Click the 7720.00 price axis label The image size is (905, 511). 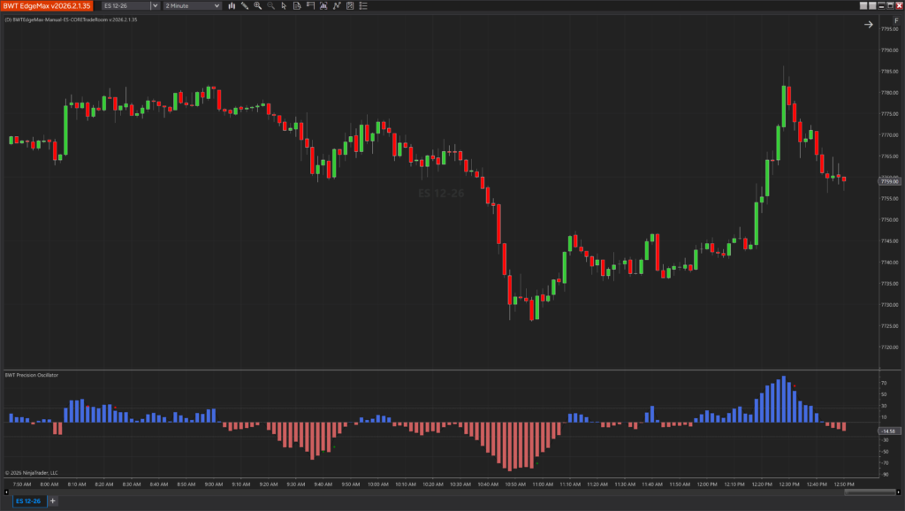pos(890,347)
